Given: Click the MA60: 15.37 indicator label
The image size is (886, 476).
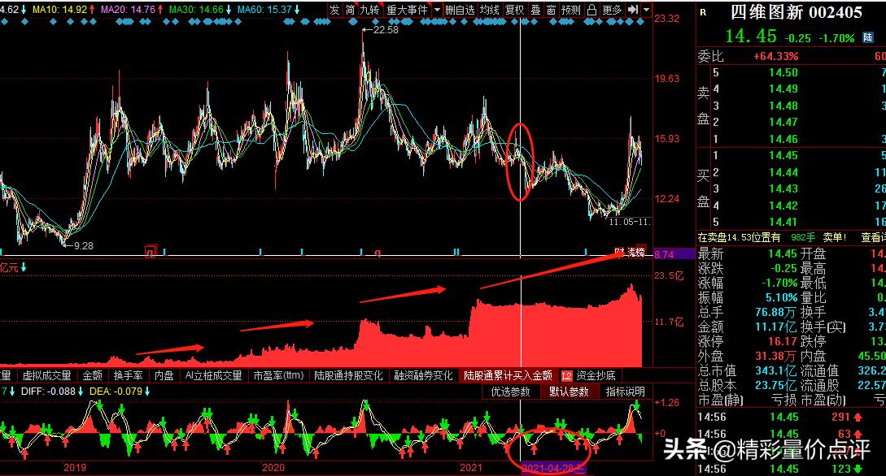Looking at the screenshot, I should tap(268, 10).
